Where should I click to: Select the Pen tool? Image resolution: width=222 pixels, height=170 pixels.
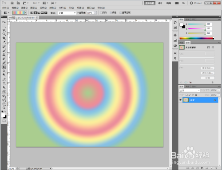4,79
